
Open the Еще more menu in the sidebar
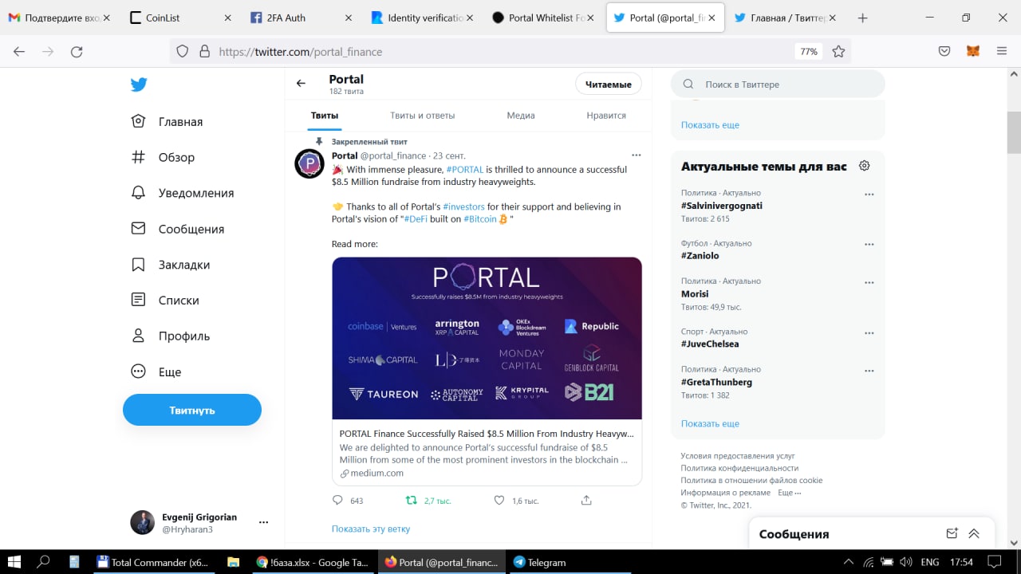pos(156,372)
